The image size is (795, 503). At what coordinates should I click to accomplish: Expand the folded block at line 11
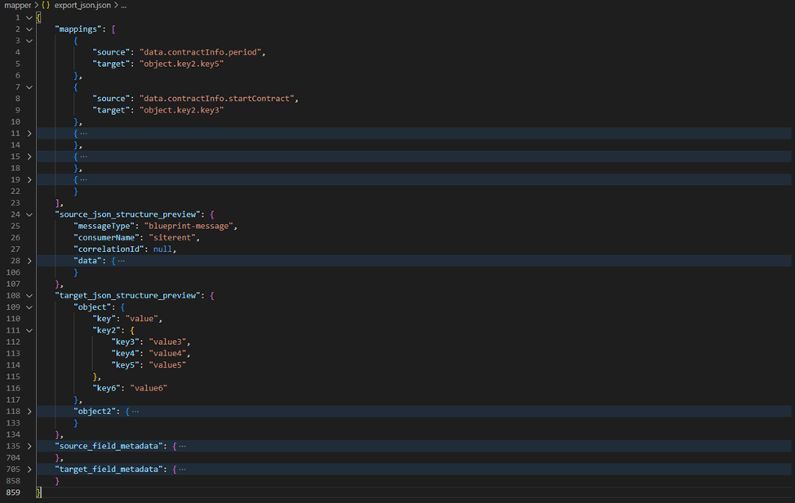tap(30, 133)
